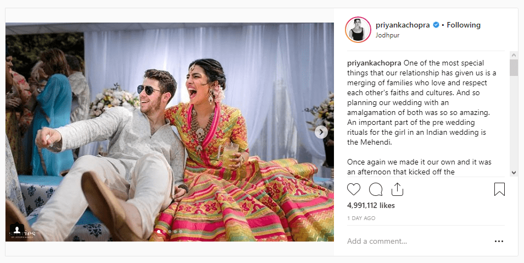Open more options with three dots icon

[x=499, y=241]
